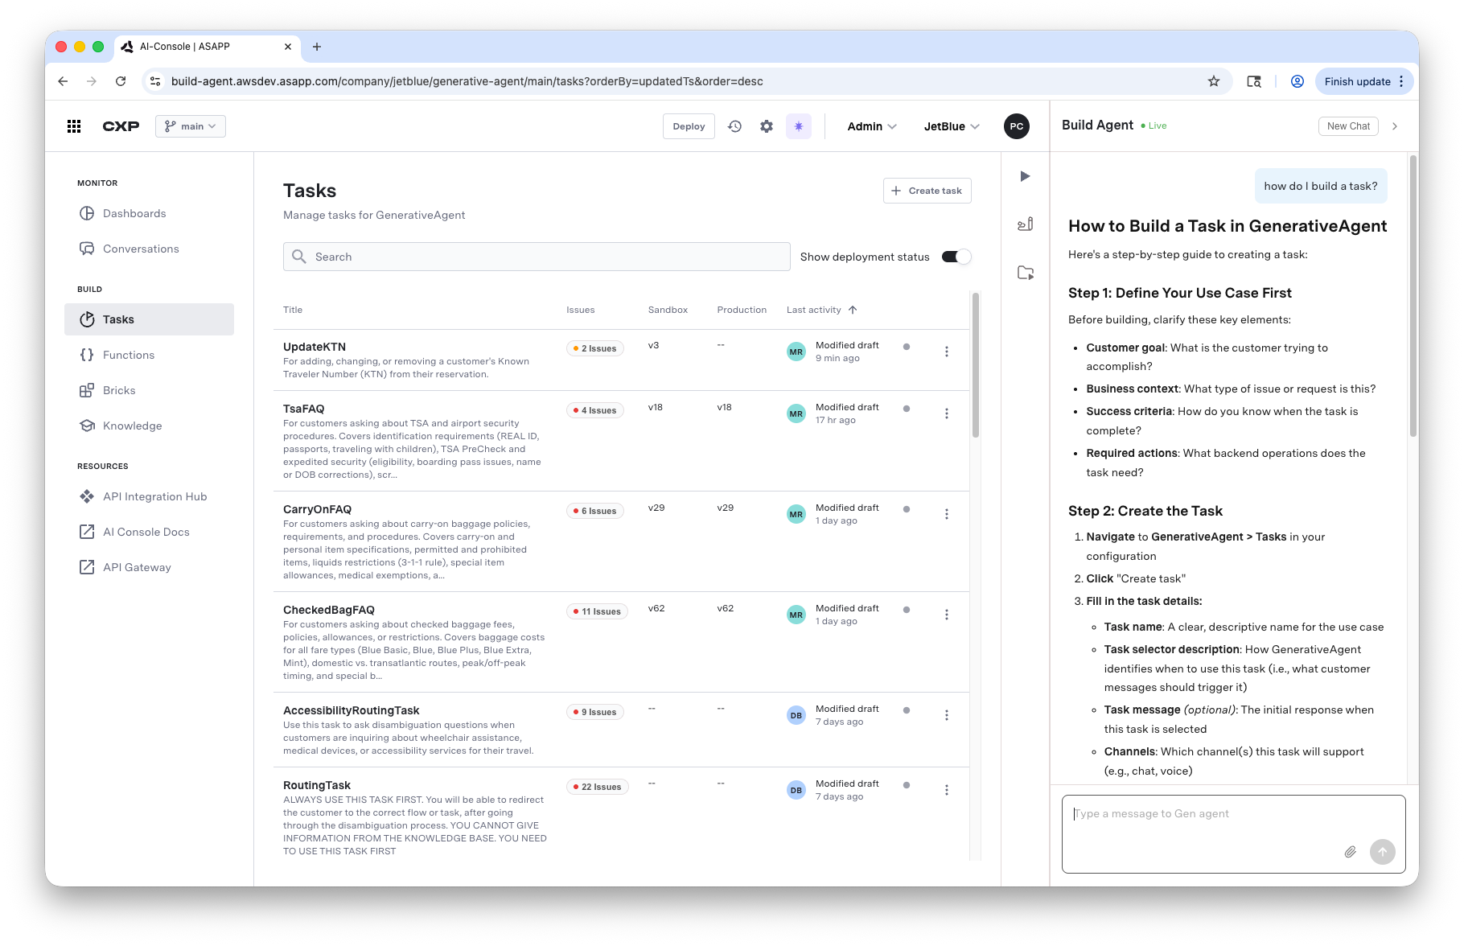The height and width of the screenshot is (946, 1464).
Task: Open the kebab menu for UpdateKTN task
Action: pos(947,352)
